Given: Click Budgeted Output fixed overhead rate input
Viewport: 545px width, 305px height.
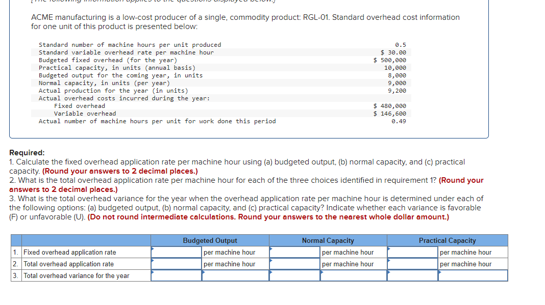Looking at the screenshot, I should point(176,252).
